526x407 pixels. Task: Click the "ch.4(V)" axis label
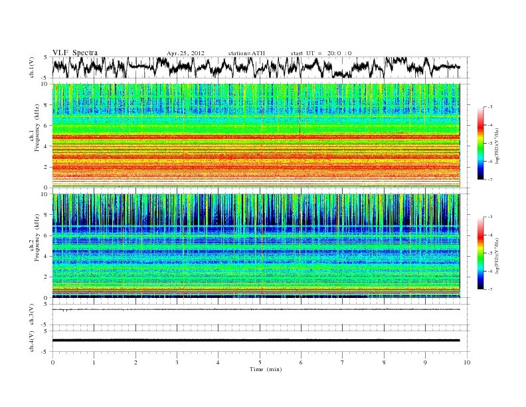click(x=32, y=341)
